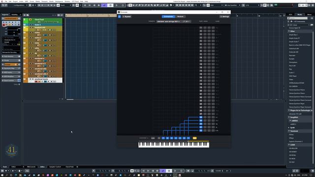
Task: Click Rewind in the bottom transport bar
Action: (153, 171)
